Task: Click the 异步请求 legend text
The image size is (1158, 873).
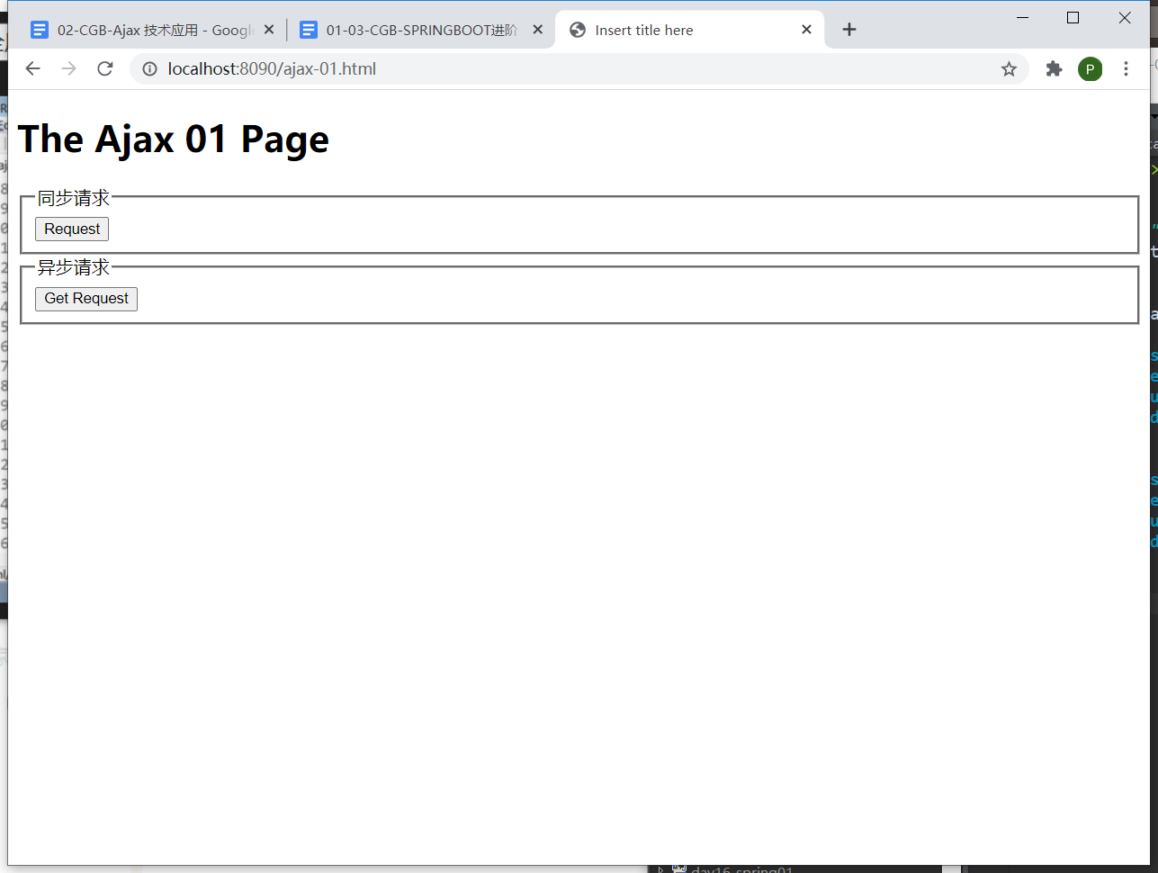Action: click(x=74, y=267)
